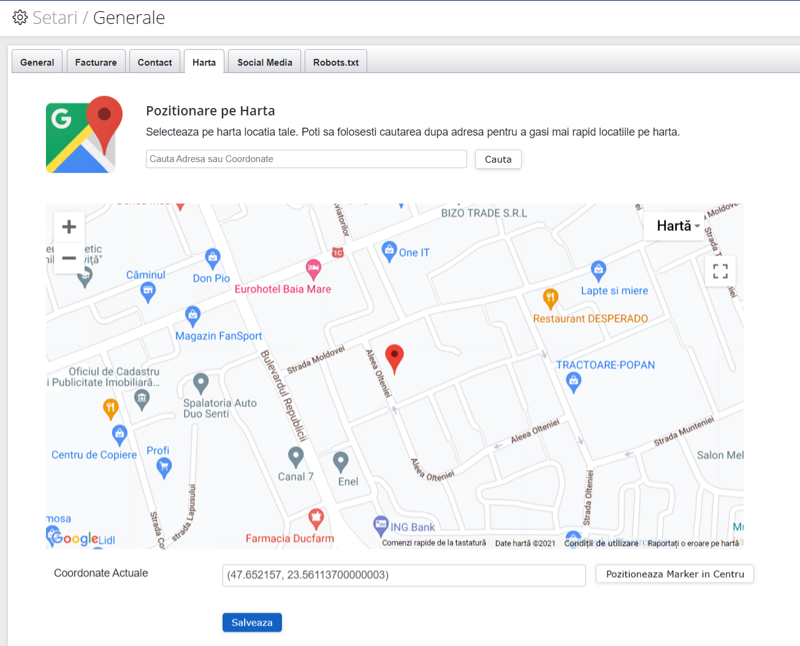Image resolution: width=800 pixels, height=646 pixels.
Task: Click the red location marker on map
Action: tap(394, 359)
